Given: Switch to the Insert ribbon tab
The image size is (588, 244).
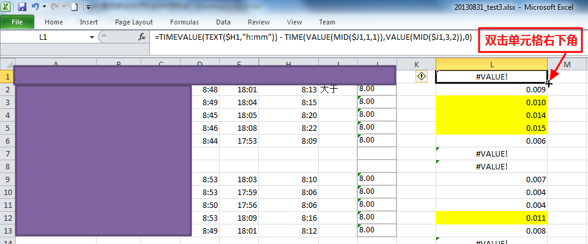Looking at the screenshot, I should (x=89, y=22).
